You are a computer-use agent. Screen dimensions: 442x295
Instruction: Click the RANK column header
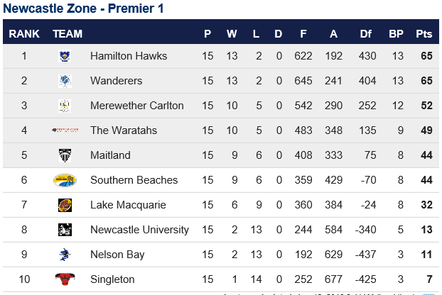(24, 34)
